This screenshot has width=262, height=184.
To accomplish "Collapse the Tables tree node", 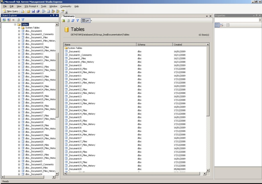I will 15,24.
